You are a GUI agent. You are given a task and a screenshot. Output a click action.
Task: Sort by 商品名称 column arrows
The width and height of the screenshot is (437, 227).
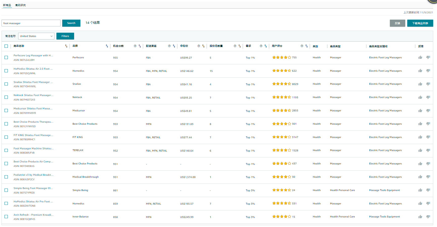pyautogui.click(x=66, y=46)
